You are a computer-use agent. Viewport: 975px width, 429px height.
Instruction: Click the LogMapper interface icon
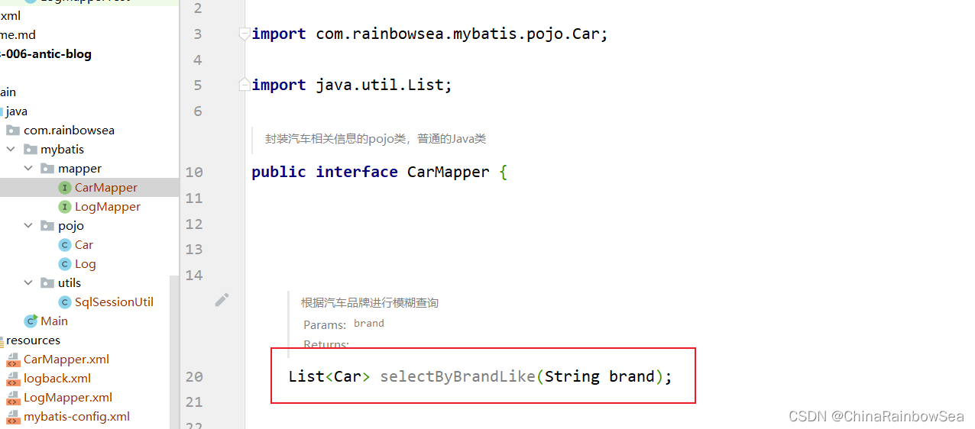[65, 207]
